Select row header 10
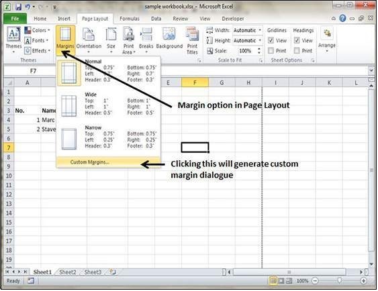The width and height of the screenshot is (378, 291). point(9,176)
